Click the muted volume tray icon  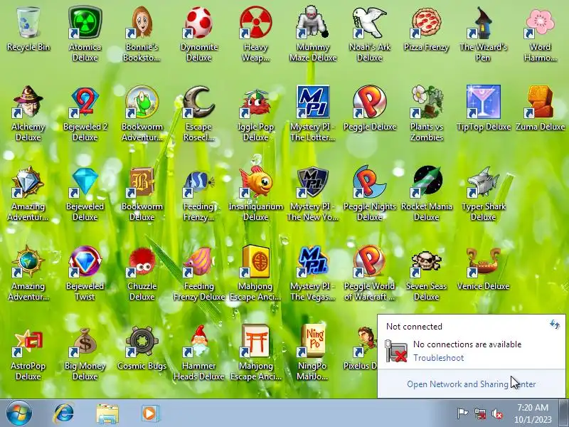pos(497,413)
